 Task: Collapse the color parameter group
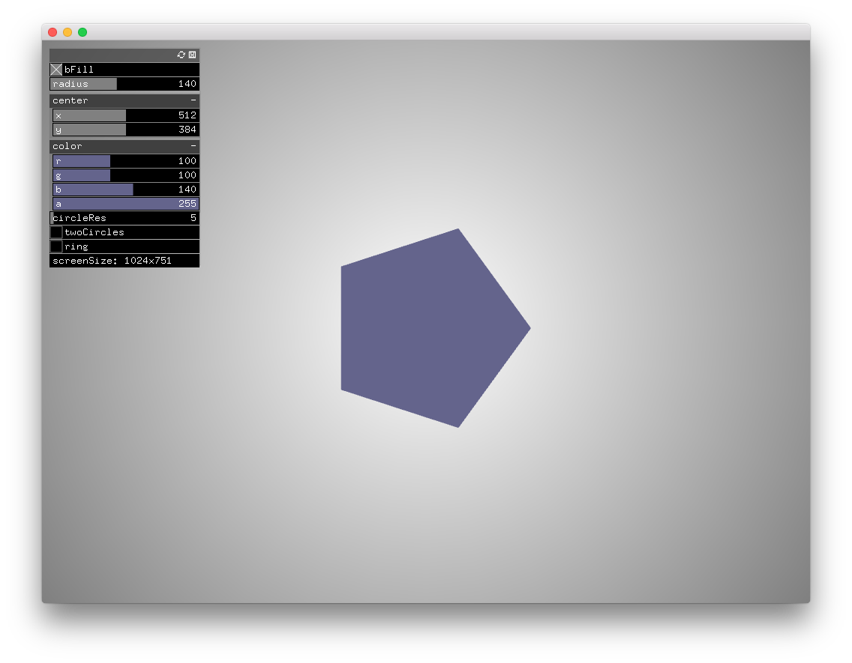click(193, 145)
